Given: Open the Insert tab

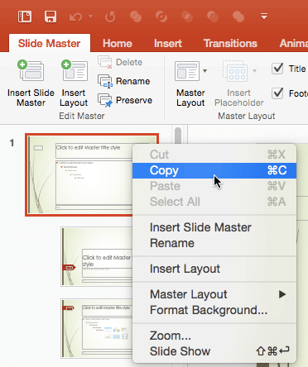Looking at the screenshot, I should point(168,43).
